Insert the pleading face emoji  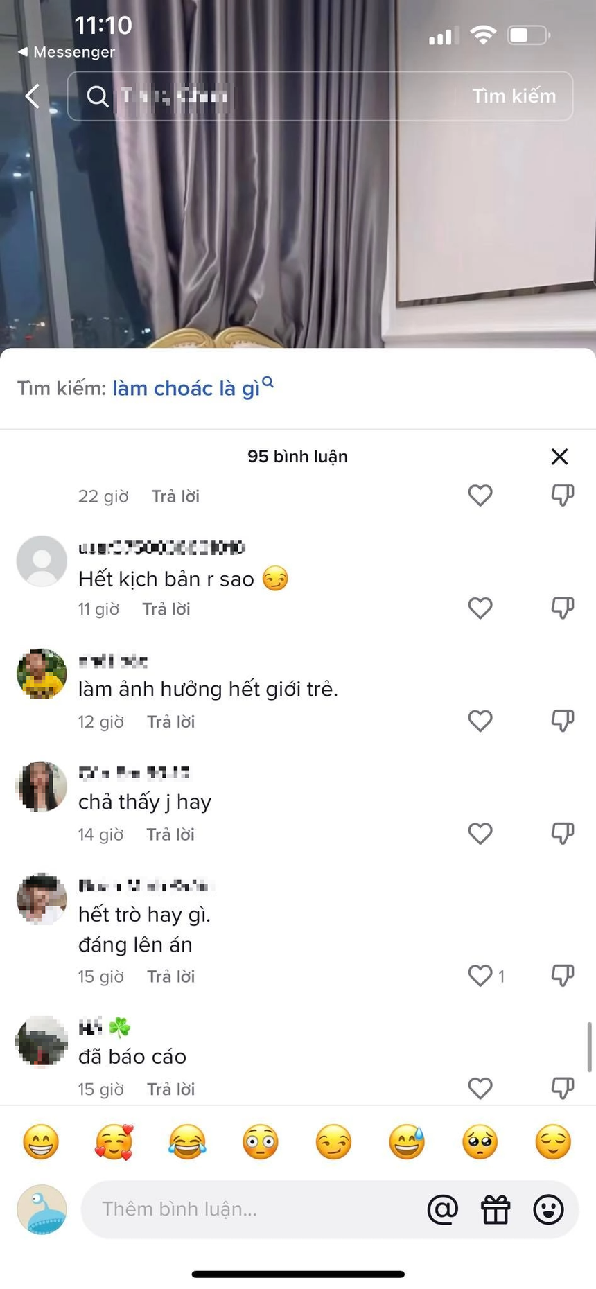point(480,1142)
